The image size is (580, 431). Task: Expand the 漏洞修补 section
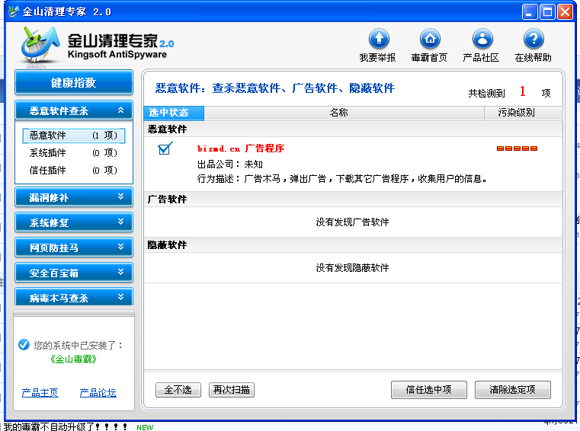74,197
